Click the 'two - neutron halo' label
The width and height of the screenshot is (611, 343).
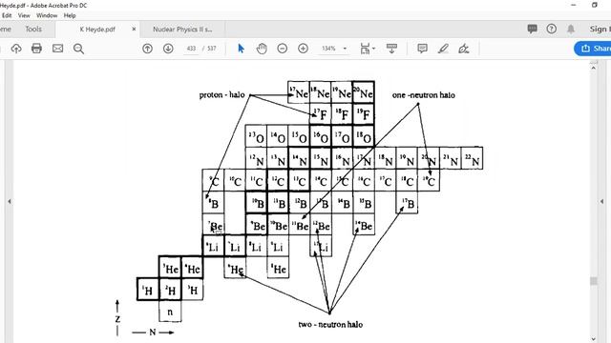[x=330, y=324]
